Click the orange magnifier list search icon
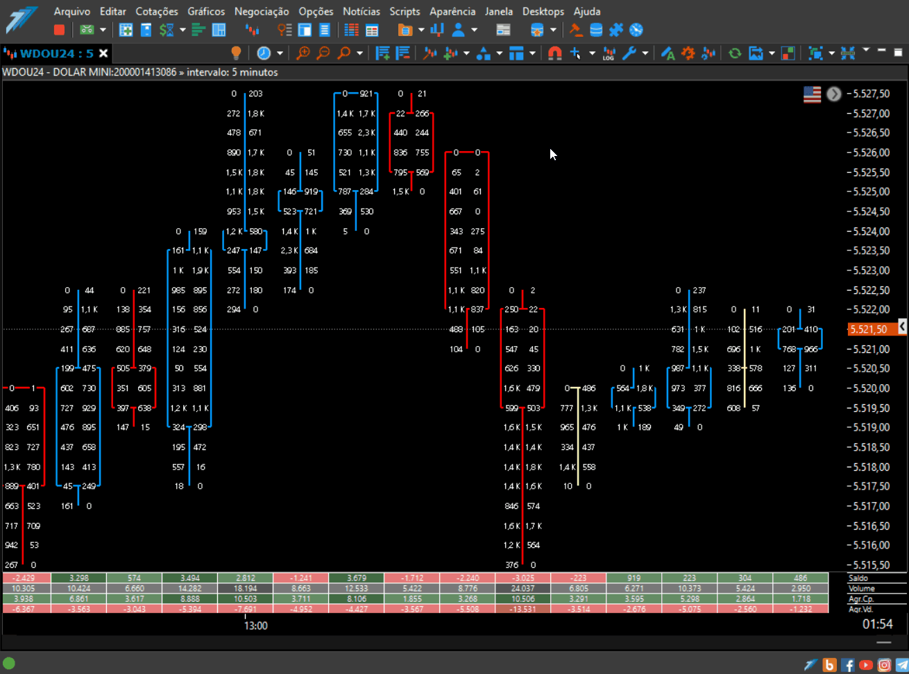Screen dimensions: 909x674 pos(284,30)
